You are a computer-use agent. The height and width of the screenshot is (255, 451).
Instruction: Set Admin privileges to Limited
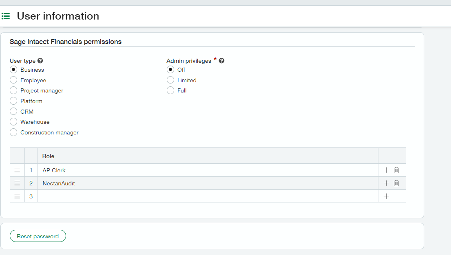click(170, 80)
